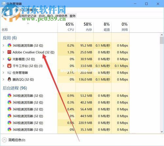164x146 pixels.
Task: Sort processes by the CPU column
Action: click(67, 27)
